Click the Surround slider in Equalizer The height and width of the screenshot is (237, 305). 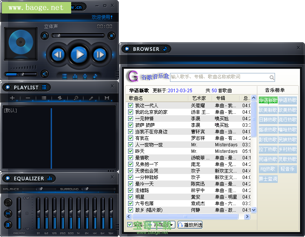point(98,189)
